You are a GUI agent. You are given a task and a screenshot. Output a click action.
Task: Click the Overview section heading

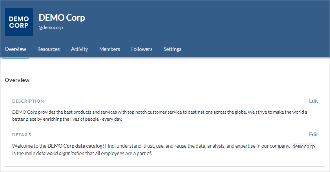(x=17, y=80)
